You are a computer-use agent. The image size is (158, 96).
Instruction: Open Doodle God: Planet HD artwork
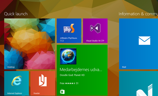pyautogui.click(x=68, y=56)
